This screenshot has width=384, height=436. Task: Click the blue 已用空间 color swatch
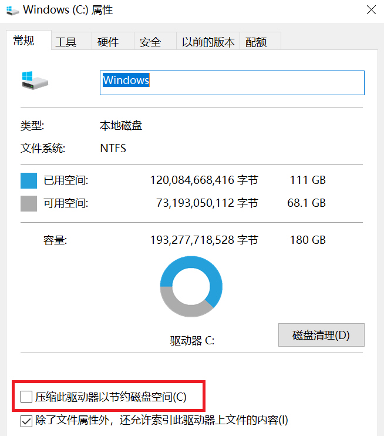29,181
